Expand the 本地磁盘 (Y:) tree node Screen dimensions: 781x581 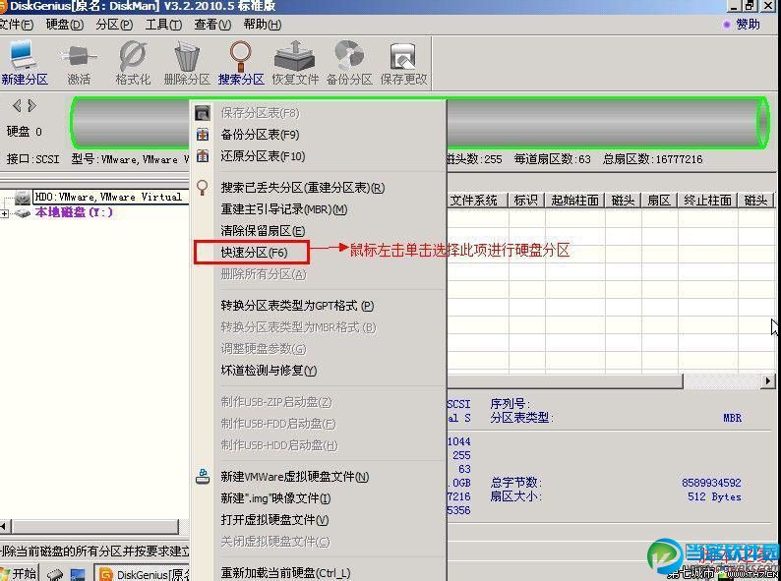point(5,213)
